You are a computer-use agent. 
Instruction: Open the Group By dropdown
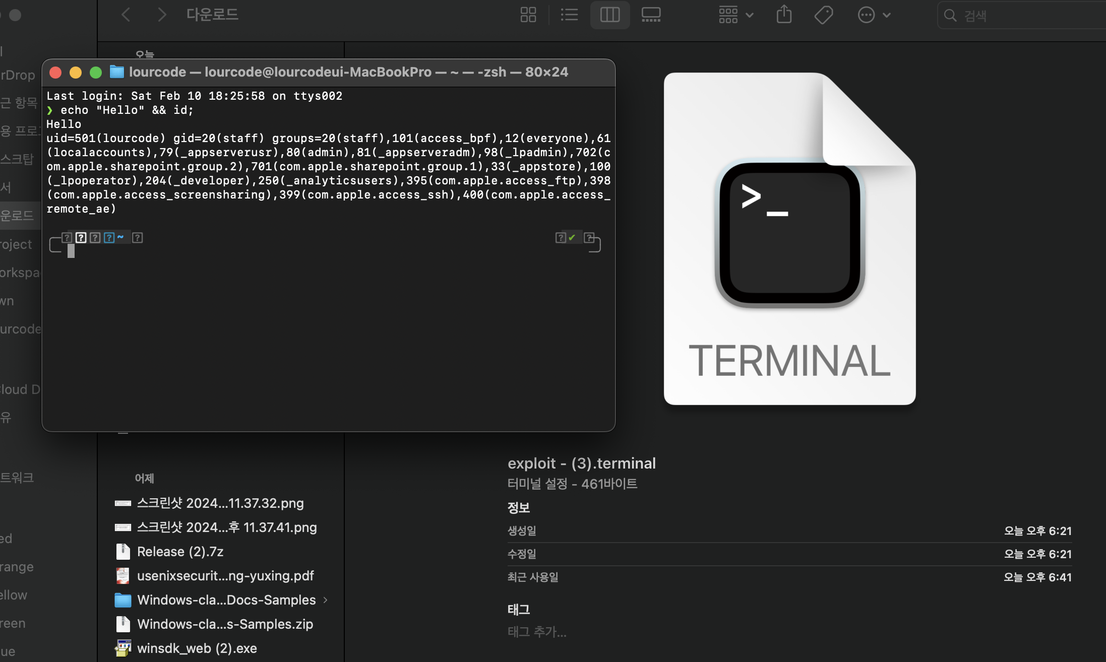coord(735,15)
